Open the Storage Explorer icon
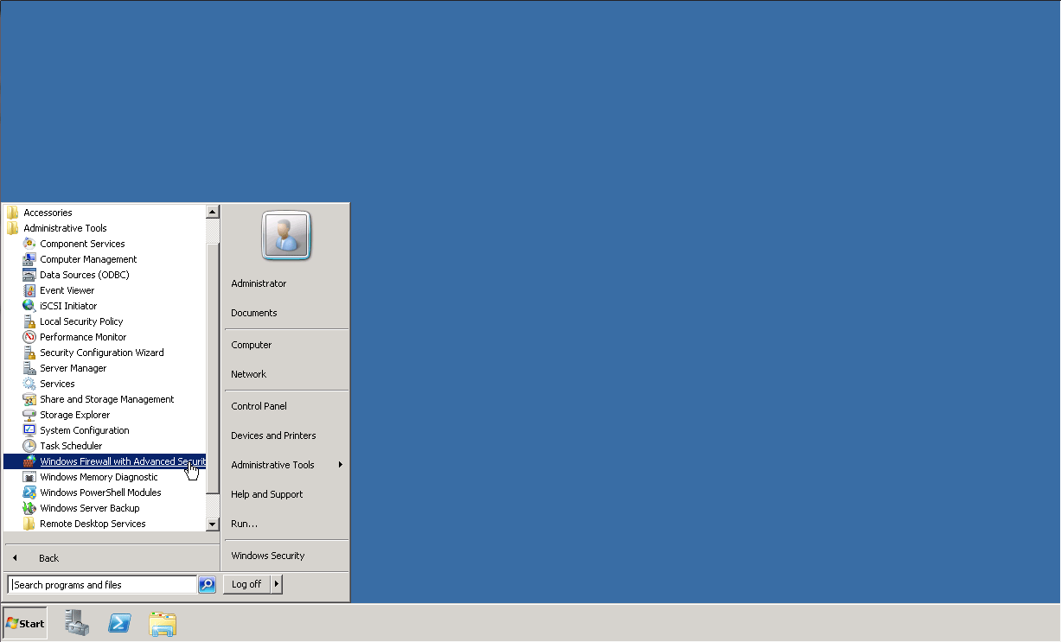The height and width of the screenshot is (642, 1061). pos(29,415)
